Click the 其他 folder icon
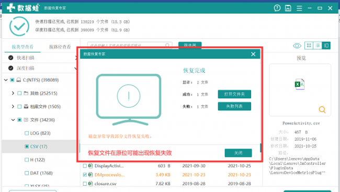 [26, 93]
